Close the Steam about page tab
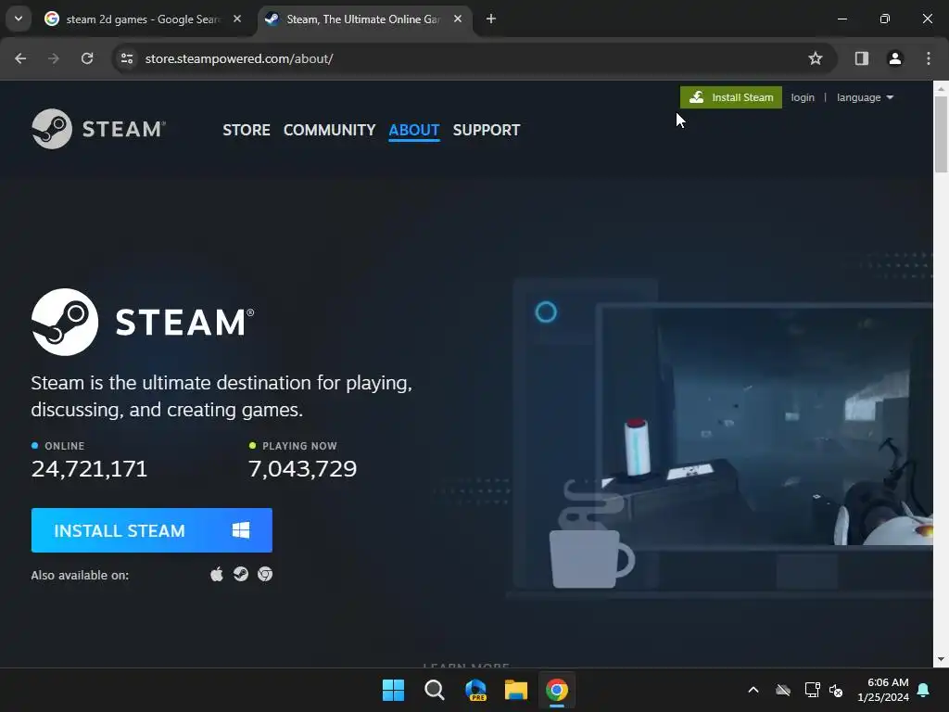This screenshot has height=712, width=949. pos(458,19)
